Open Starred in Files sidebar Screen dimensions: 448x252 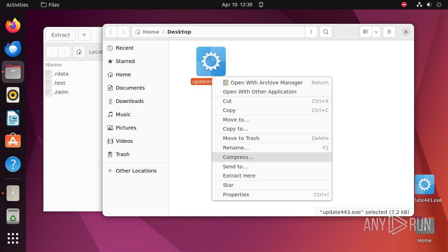pos(135,61)
